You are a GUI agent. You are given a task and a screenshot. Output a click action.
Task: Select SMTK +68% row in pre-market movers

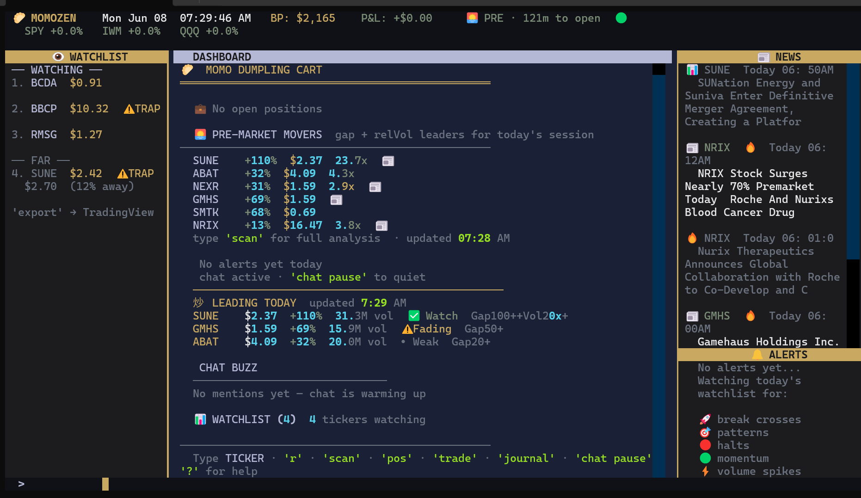click(x=254, y=212)
